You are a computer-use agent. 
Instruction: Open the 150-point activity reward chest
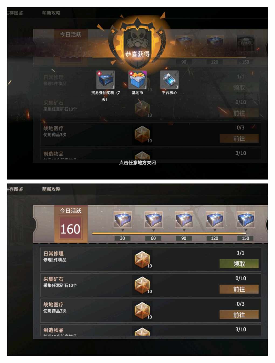click(246, 219)
